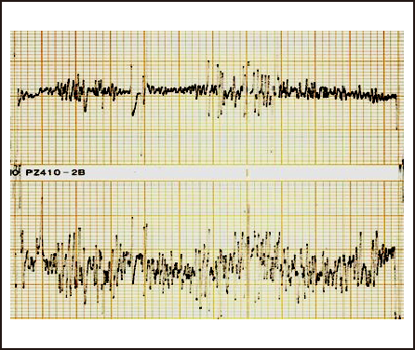Select the small tick mark centered on white strip
This screenshot has width=415, height=350.
point(248,173)
